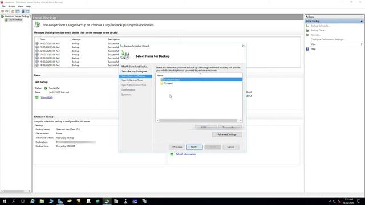Screen dimensions: 365x205
Task: Click the Specify Backup Time wizard step
Action: point(132,80)
